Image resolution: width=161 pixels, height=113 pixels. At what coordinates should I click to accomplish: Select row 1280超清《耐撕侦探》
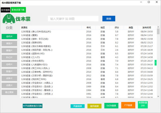click(88, 43)
